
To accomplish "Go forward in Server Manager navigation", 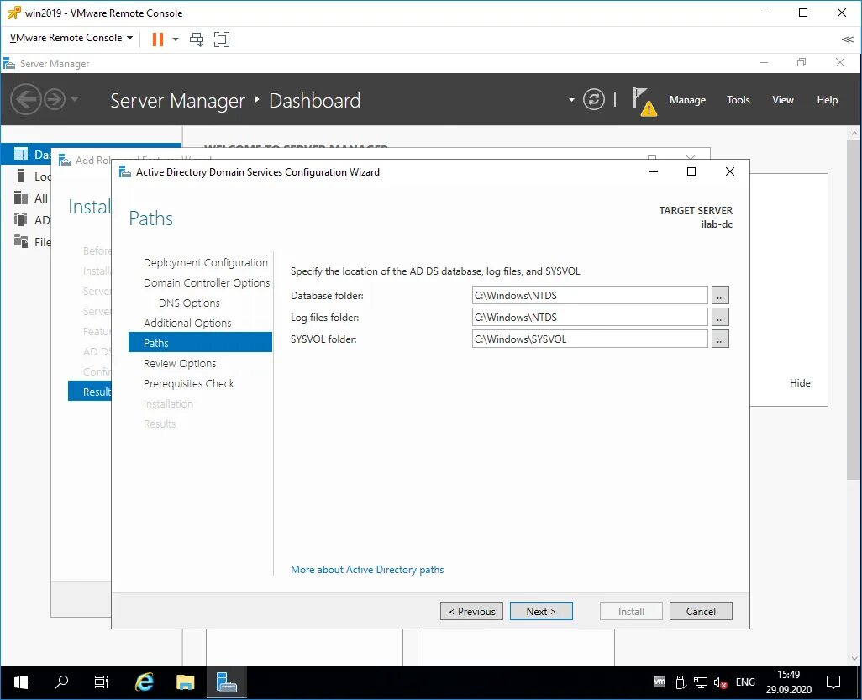I will tap(55, 99).
